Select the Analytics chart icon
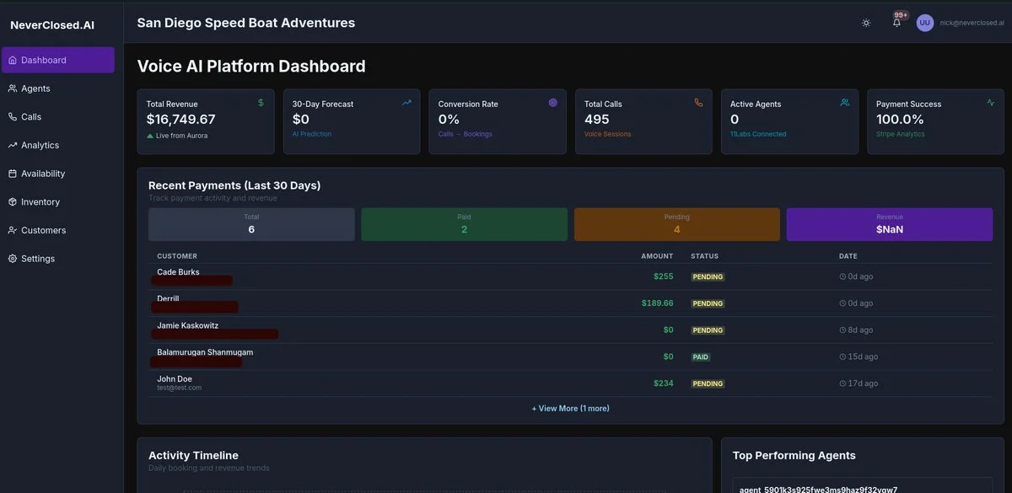This screenshot has width=1012, height=493. (13, 144)
